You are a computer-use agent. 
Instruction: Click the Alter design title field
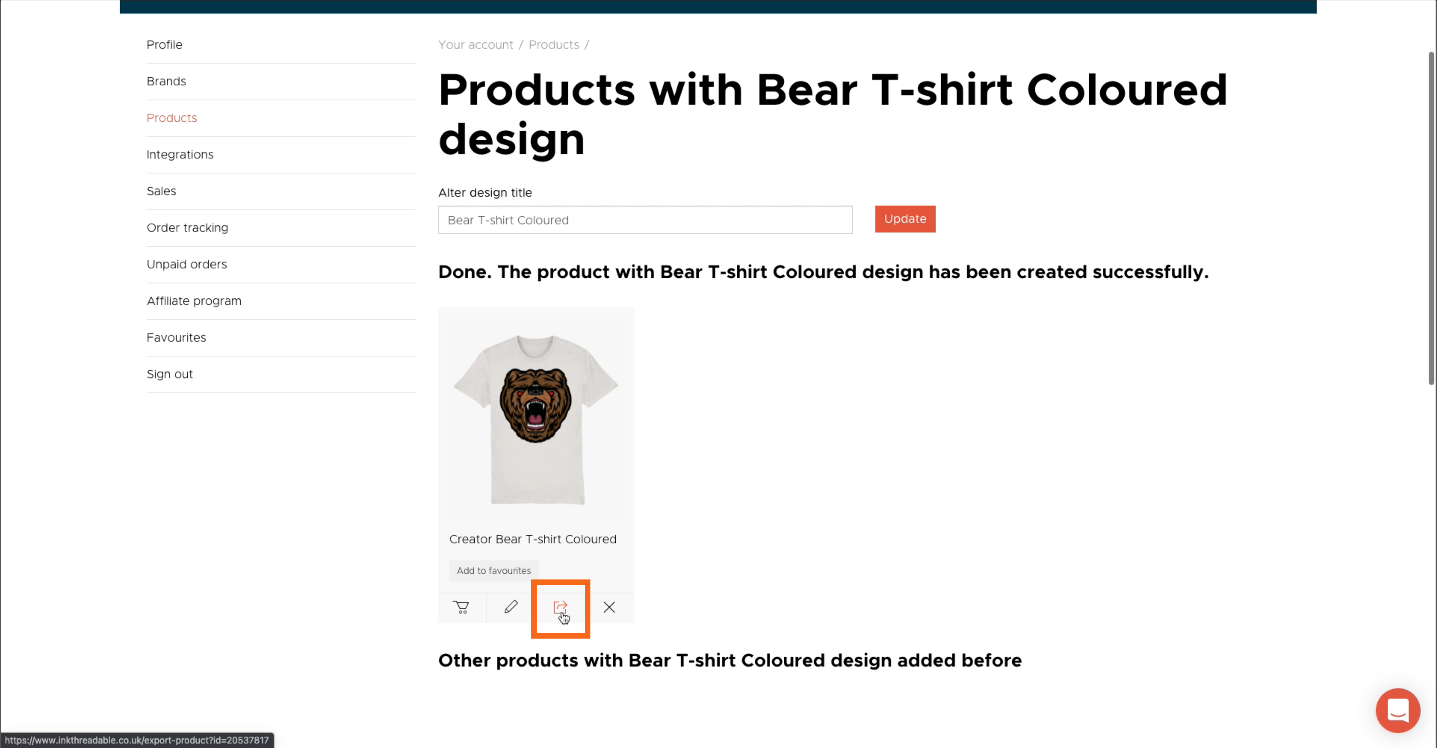[x=645, y=220]
